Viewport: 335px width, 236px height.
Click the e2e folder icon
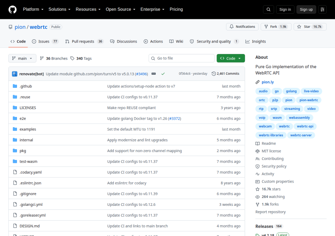tap(15, 118)
